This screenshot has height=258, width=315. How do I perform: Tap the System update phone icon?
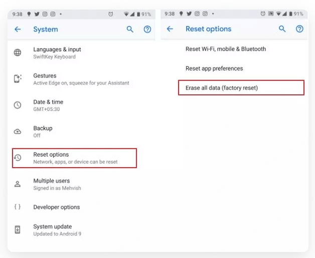click(18, 230)
